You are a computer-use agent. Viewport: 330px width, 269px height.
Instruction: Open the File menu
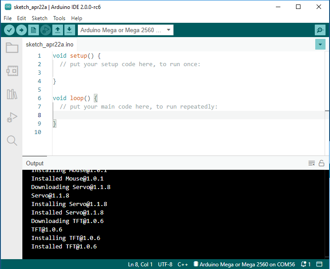(8, 18)
